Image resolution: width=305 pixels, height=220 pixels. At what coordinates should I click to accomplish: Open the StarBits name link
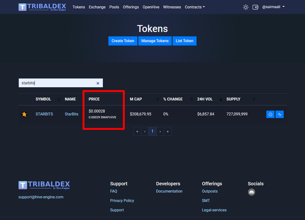[x=71, y=114]
